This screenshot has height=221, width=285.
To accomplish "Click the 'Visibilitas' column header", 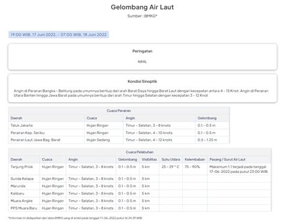I will click(149, 160).
